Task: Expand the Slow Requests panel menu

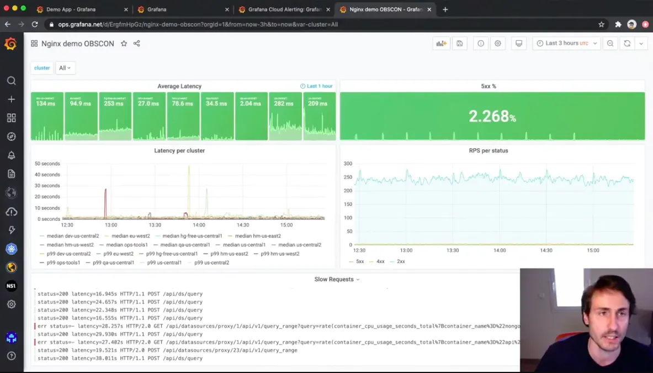Action: click(337, 279)
